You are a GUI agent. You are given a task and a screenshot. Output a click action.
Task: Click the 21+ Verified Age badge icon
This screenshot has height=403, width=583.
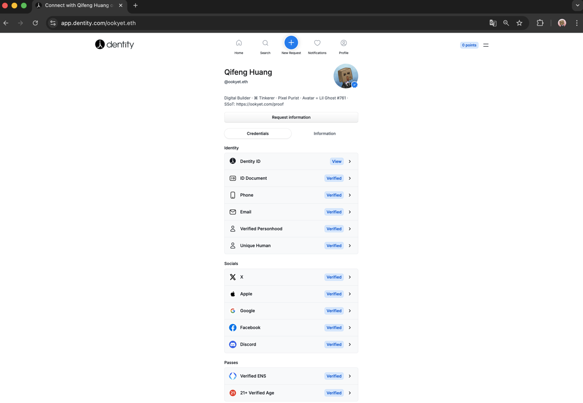tap(232, 393)
